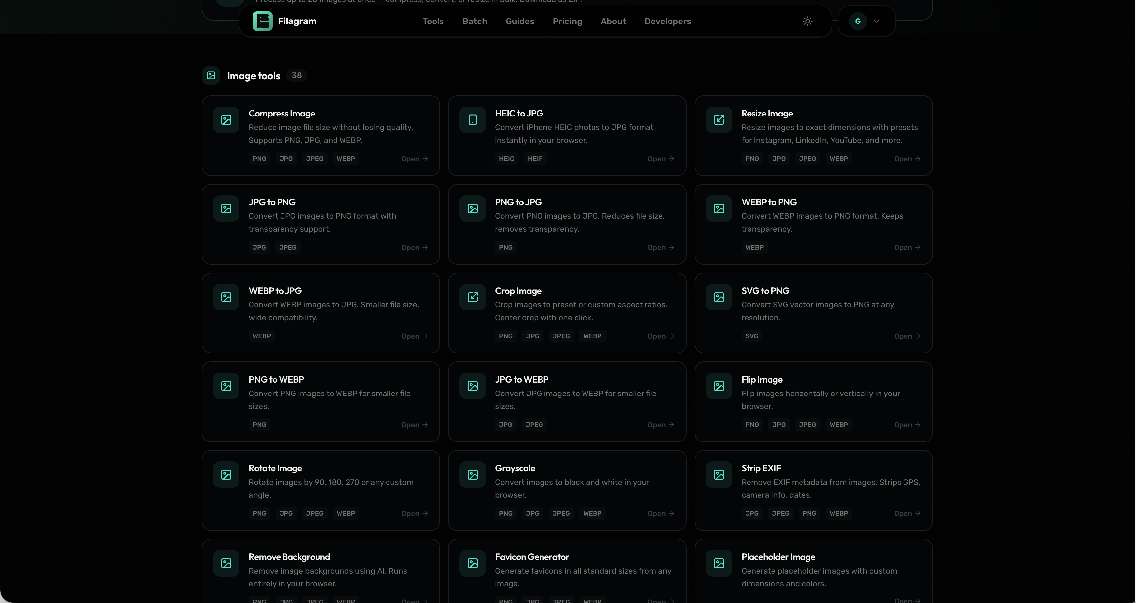
Task: Open the Rotate Image tool title
Action: point(275,468)
